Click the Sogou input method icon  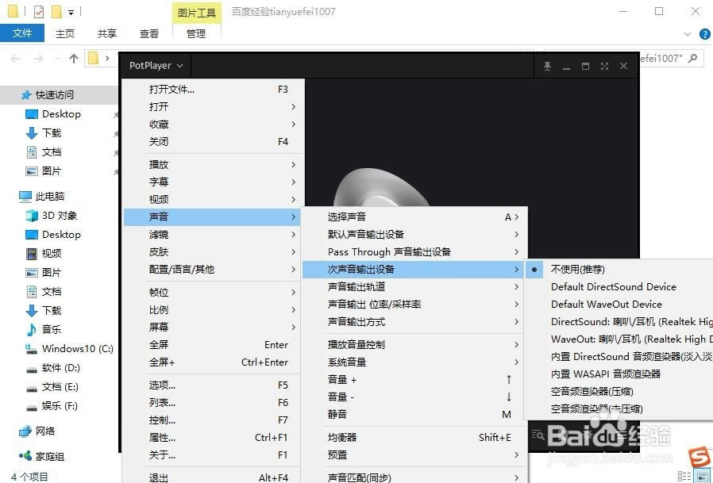tap(698, 458)
